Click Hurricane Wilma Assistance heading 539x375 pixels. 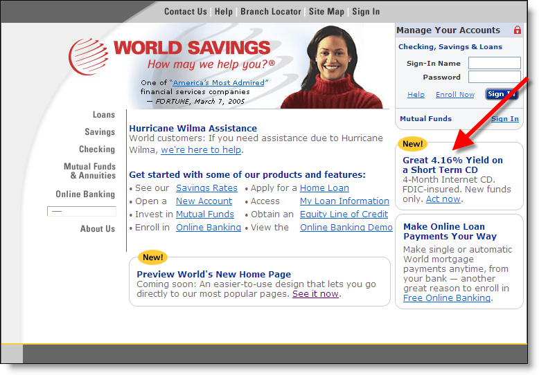point(193,129)
